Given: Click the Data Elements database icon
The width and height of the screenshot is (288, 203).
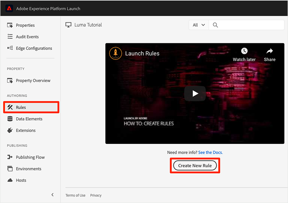Looking at the screenshot, I should tap(10, 119).
